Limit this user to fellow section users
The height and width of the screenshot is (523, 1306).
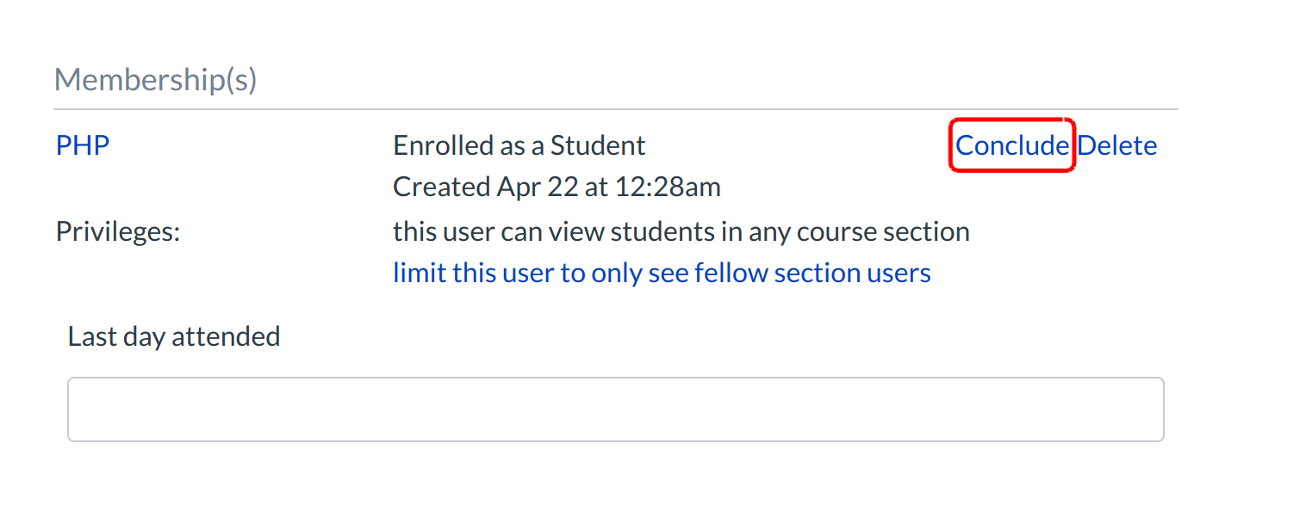(662, 273)
